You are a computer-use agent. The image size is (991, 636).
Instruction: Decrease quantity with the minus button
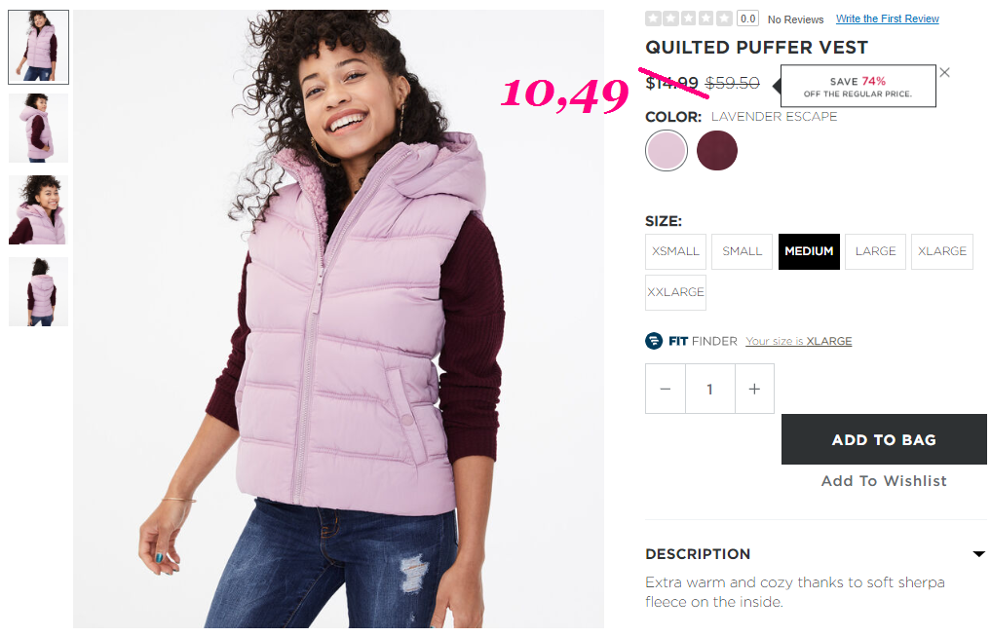point(665,389)
